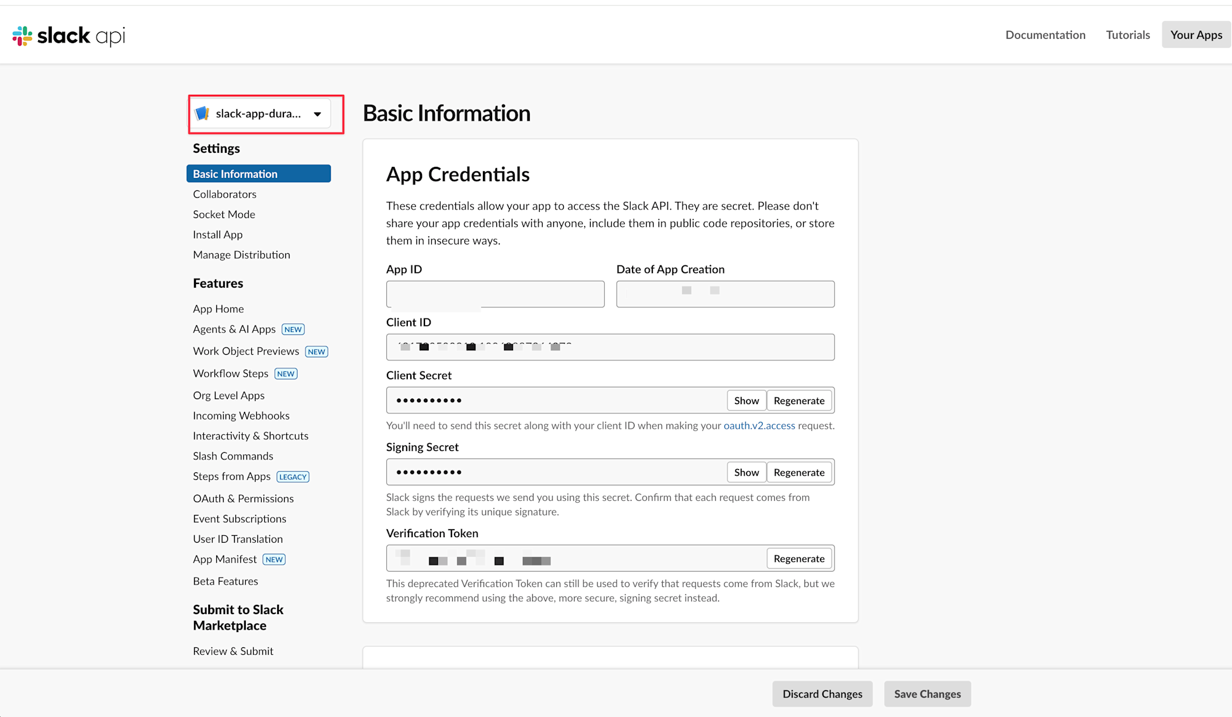Open Socket Mode settings
1232x717 pixels.
(224, 214)
